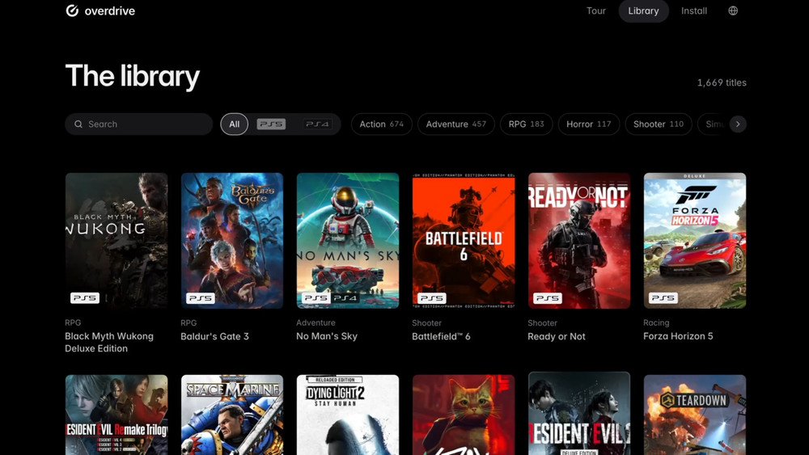
Task: Click title text 'Forza Horizon 5'
Action: pos(678,336)
